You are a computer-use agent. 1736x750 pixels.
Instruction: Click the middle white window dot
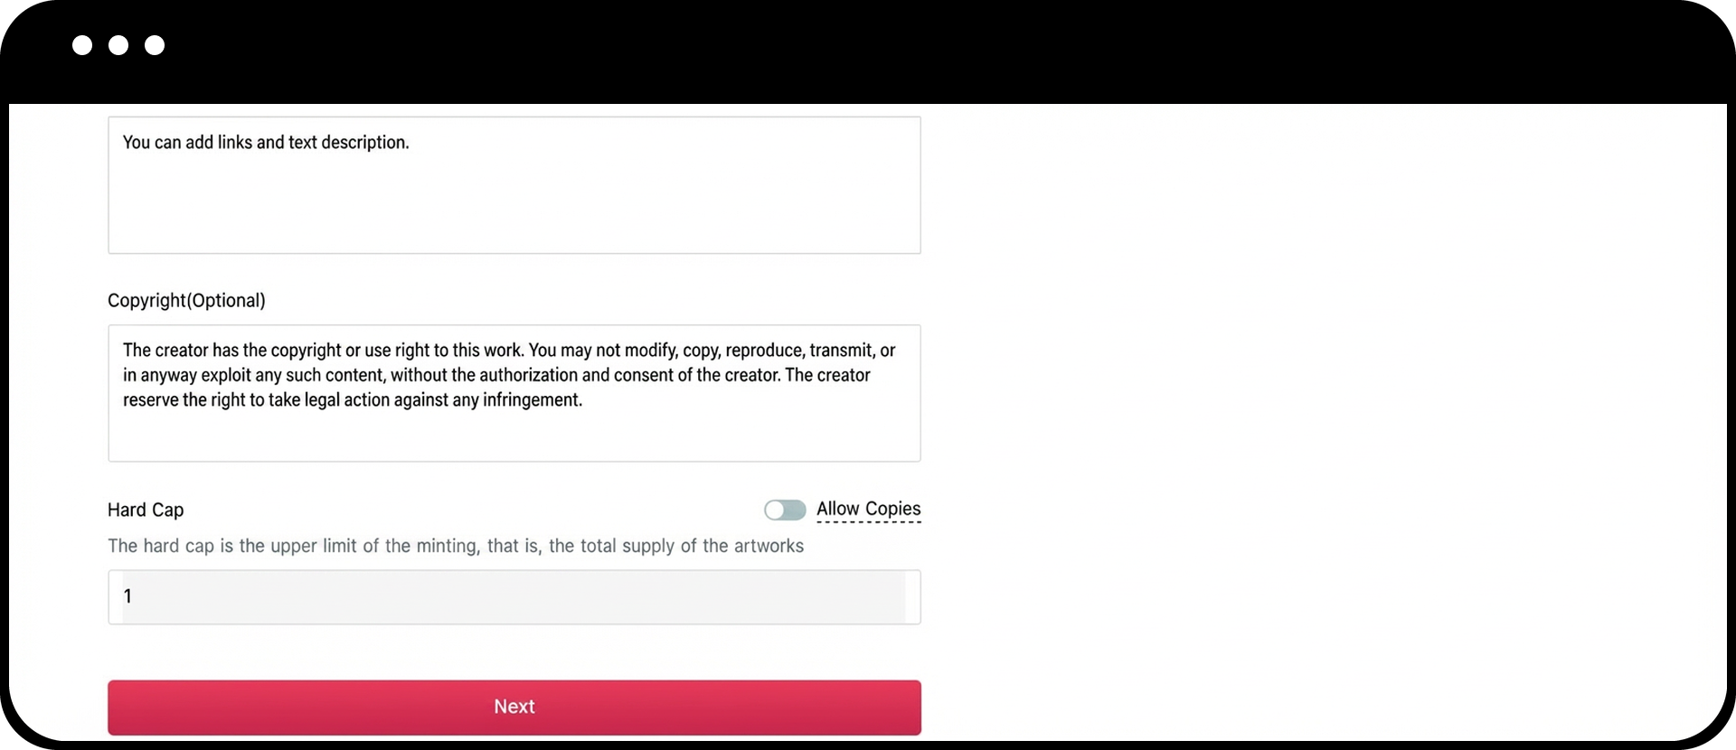[118, 45]
